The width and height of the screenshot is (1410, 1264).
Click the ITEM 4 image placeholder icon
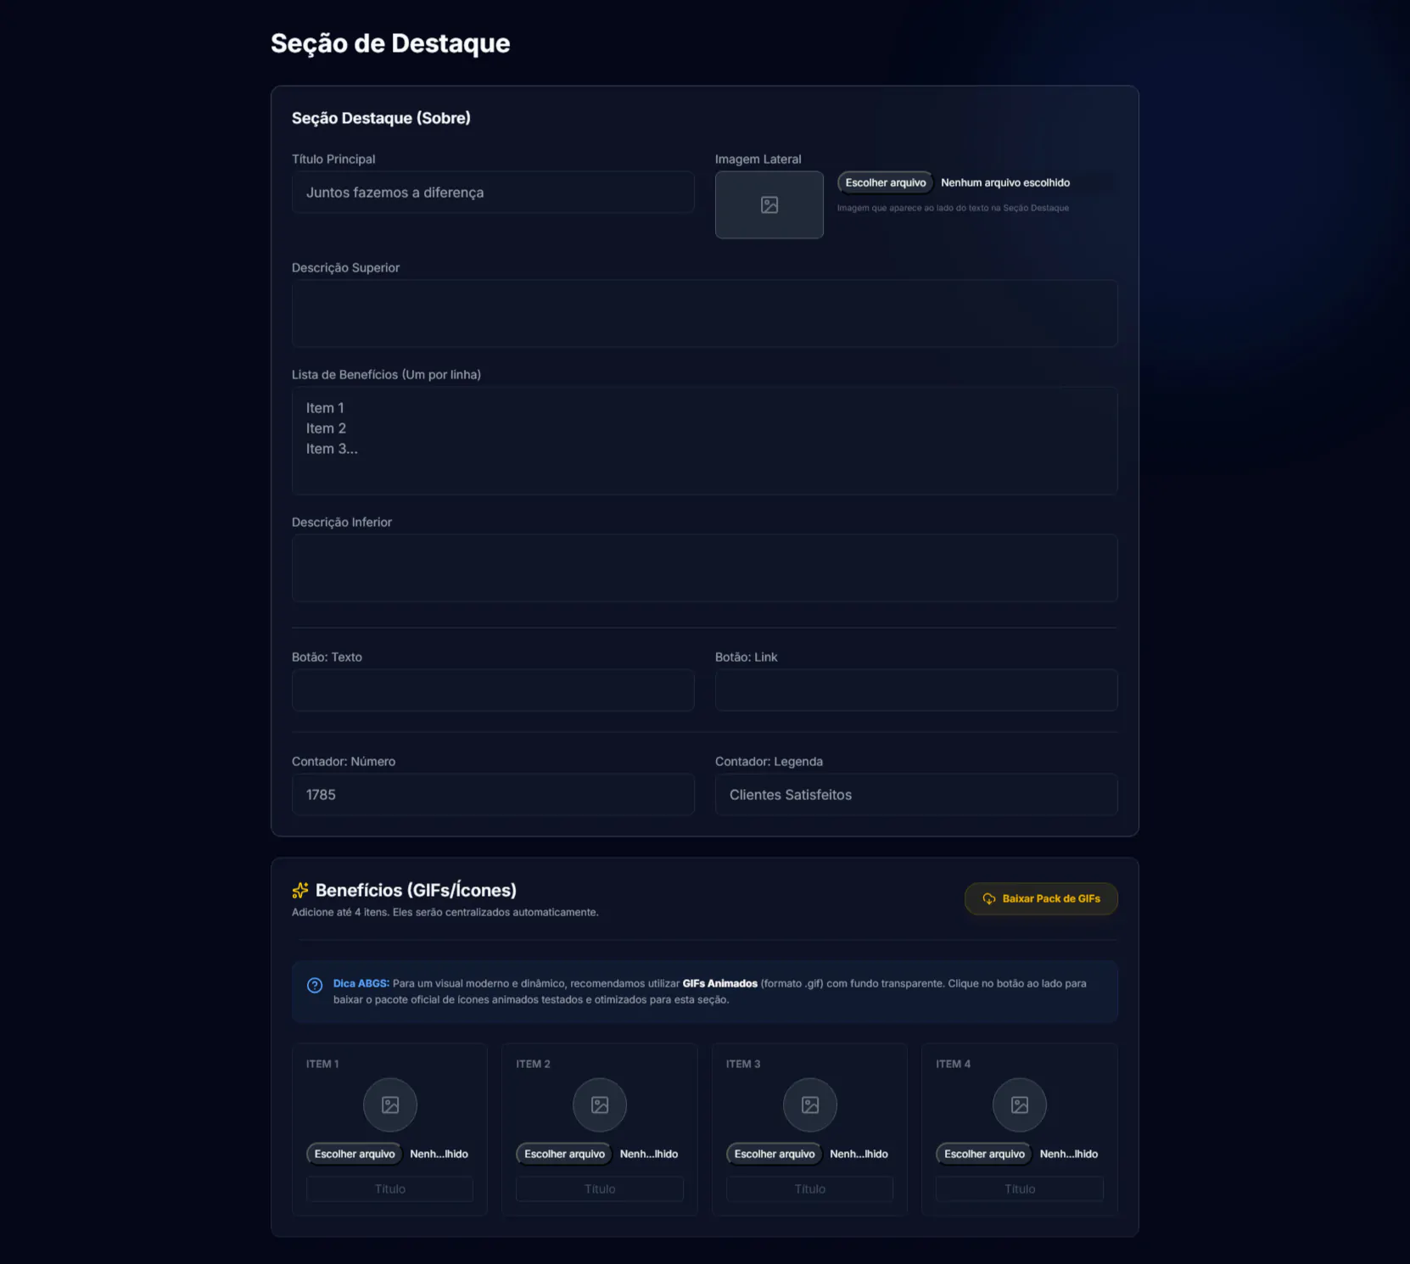(x=1019, y=1105)
